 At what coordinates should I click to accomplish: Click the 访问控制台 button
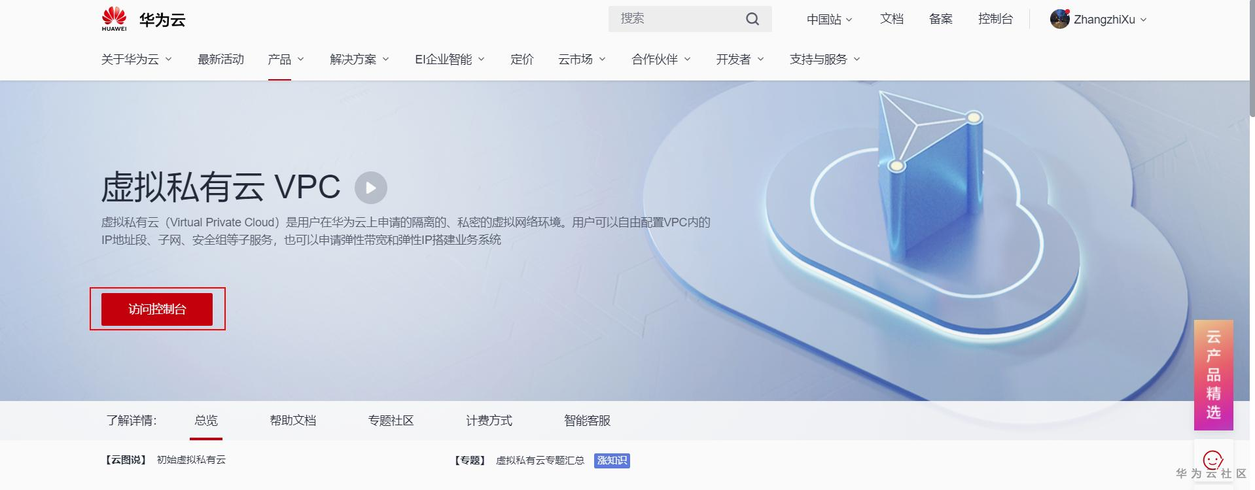(x=157, y=309)
